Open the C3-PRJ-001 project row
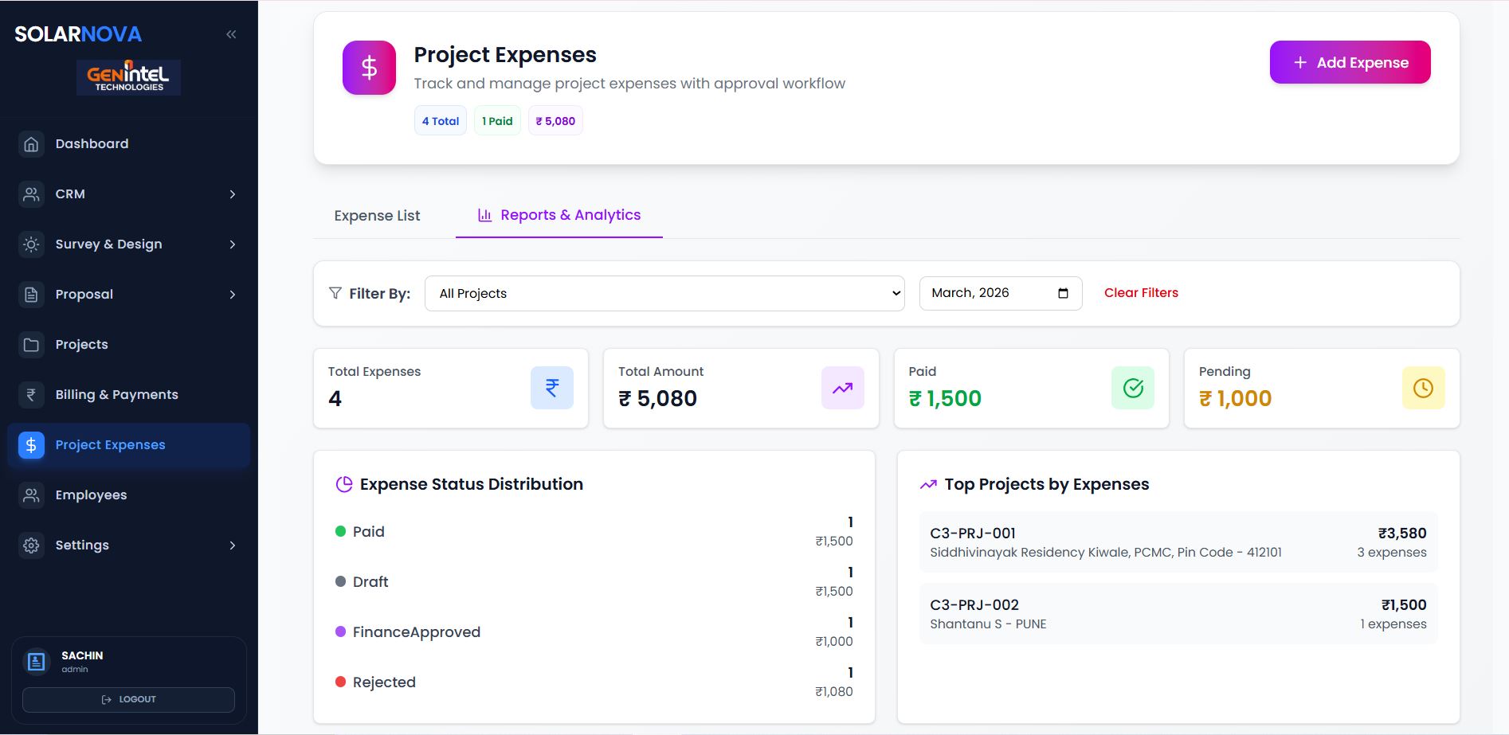 [1178, 542]
